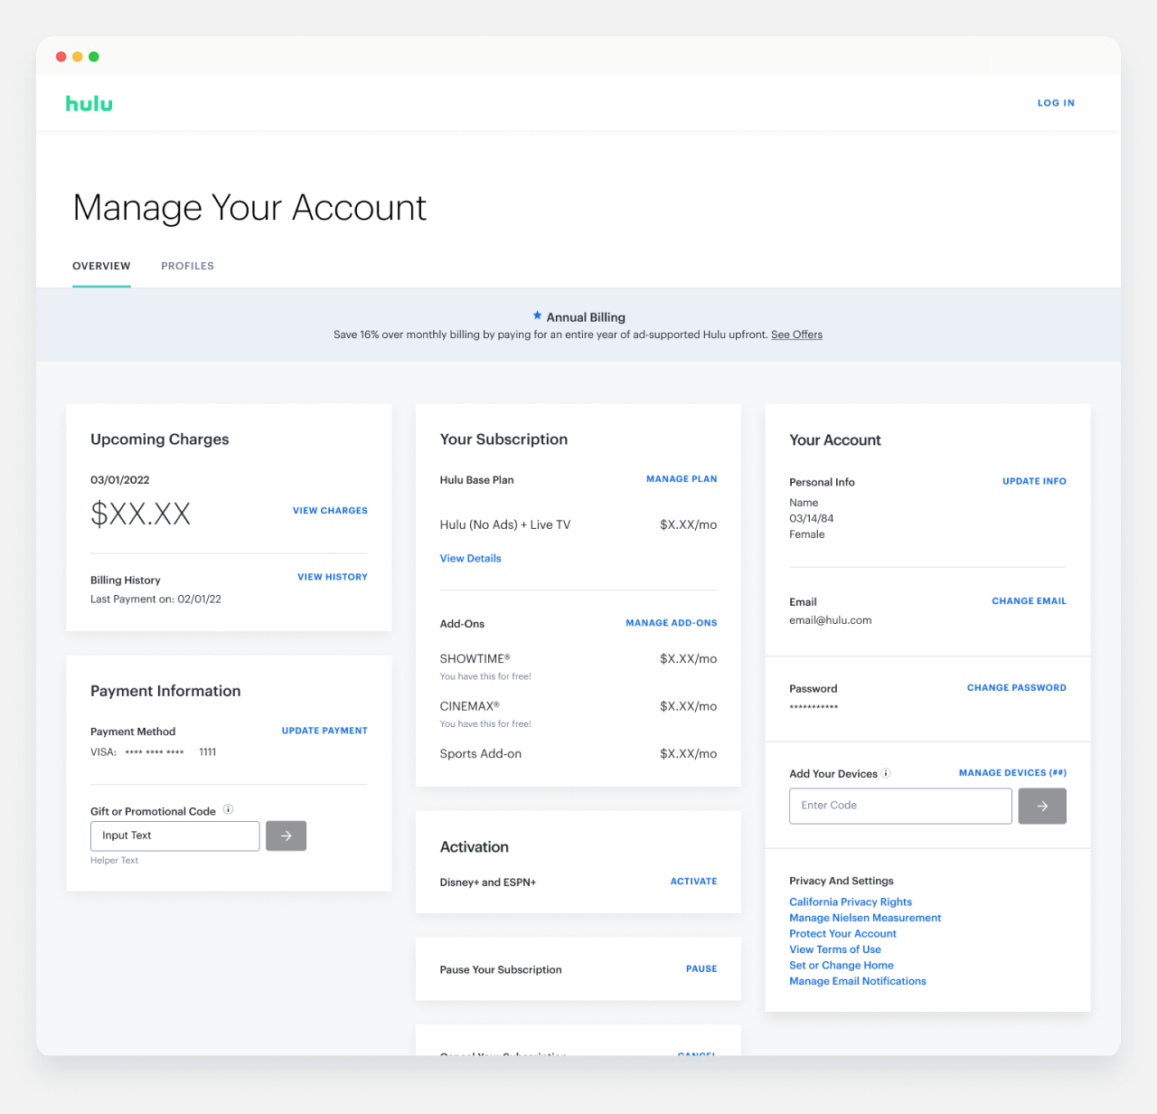
Task: Submit the device code with the arrow button
Action: (1042, 806)
